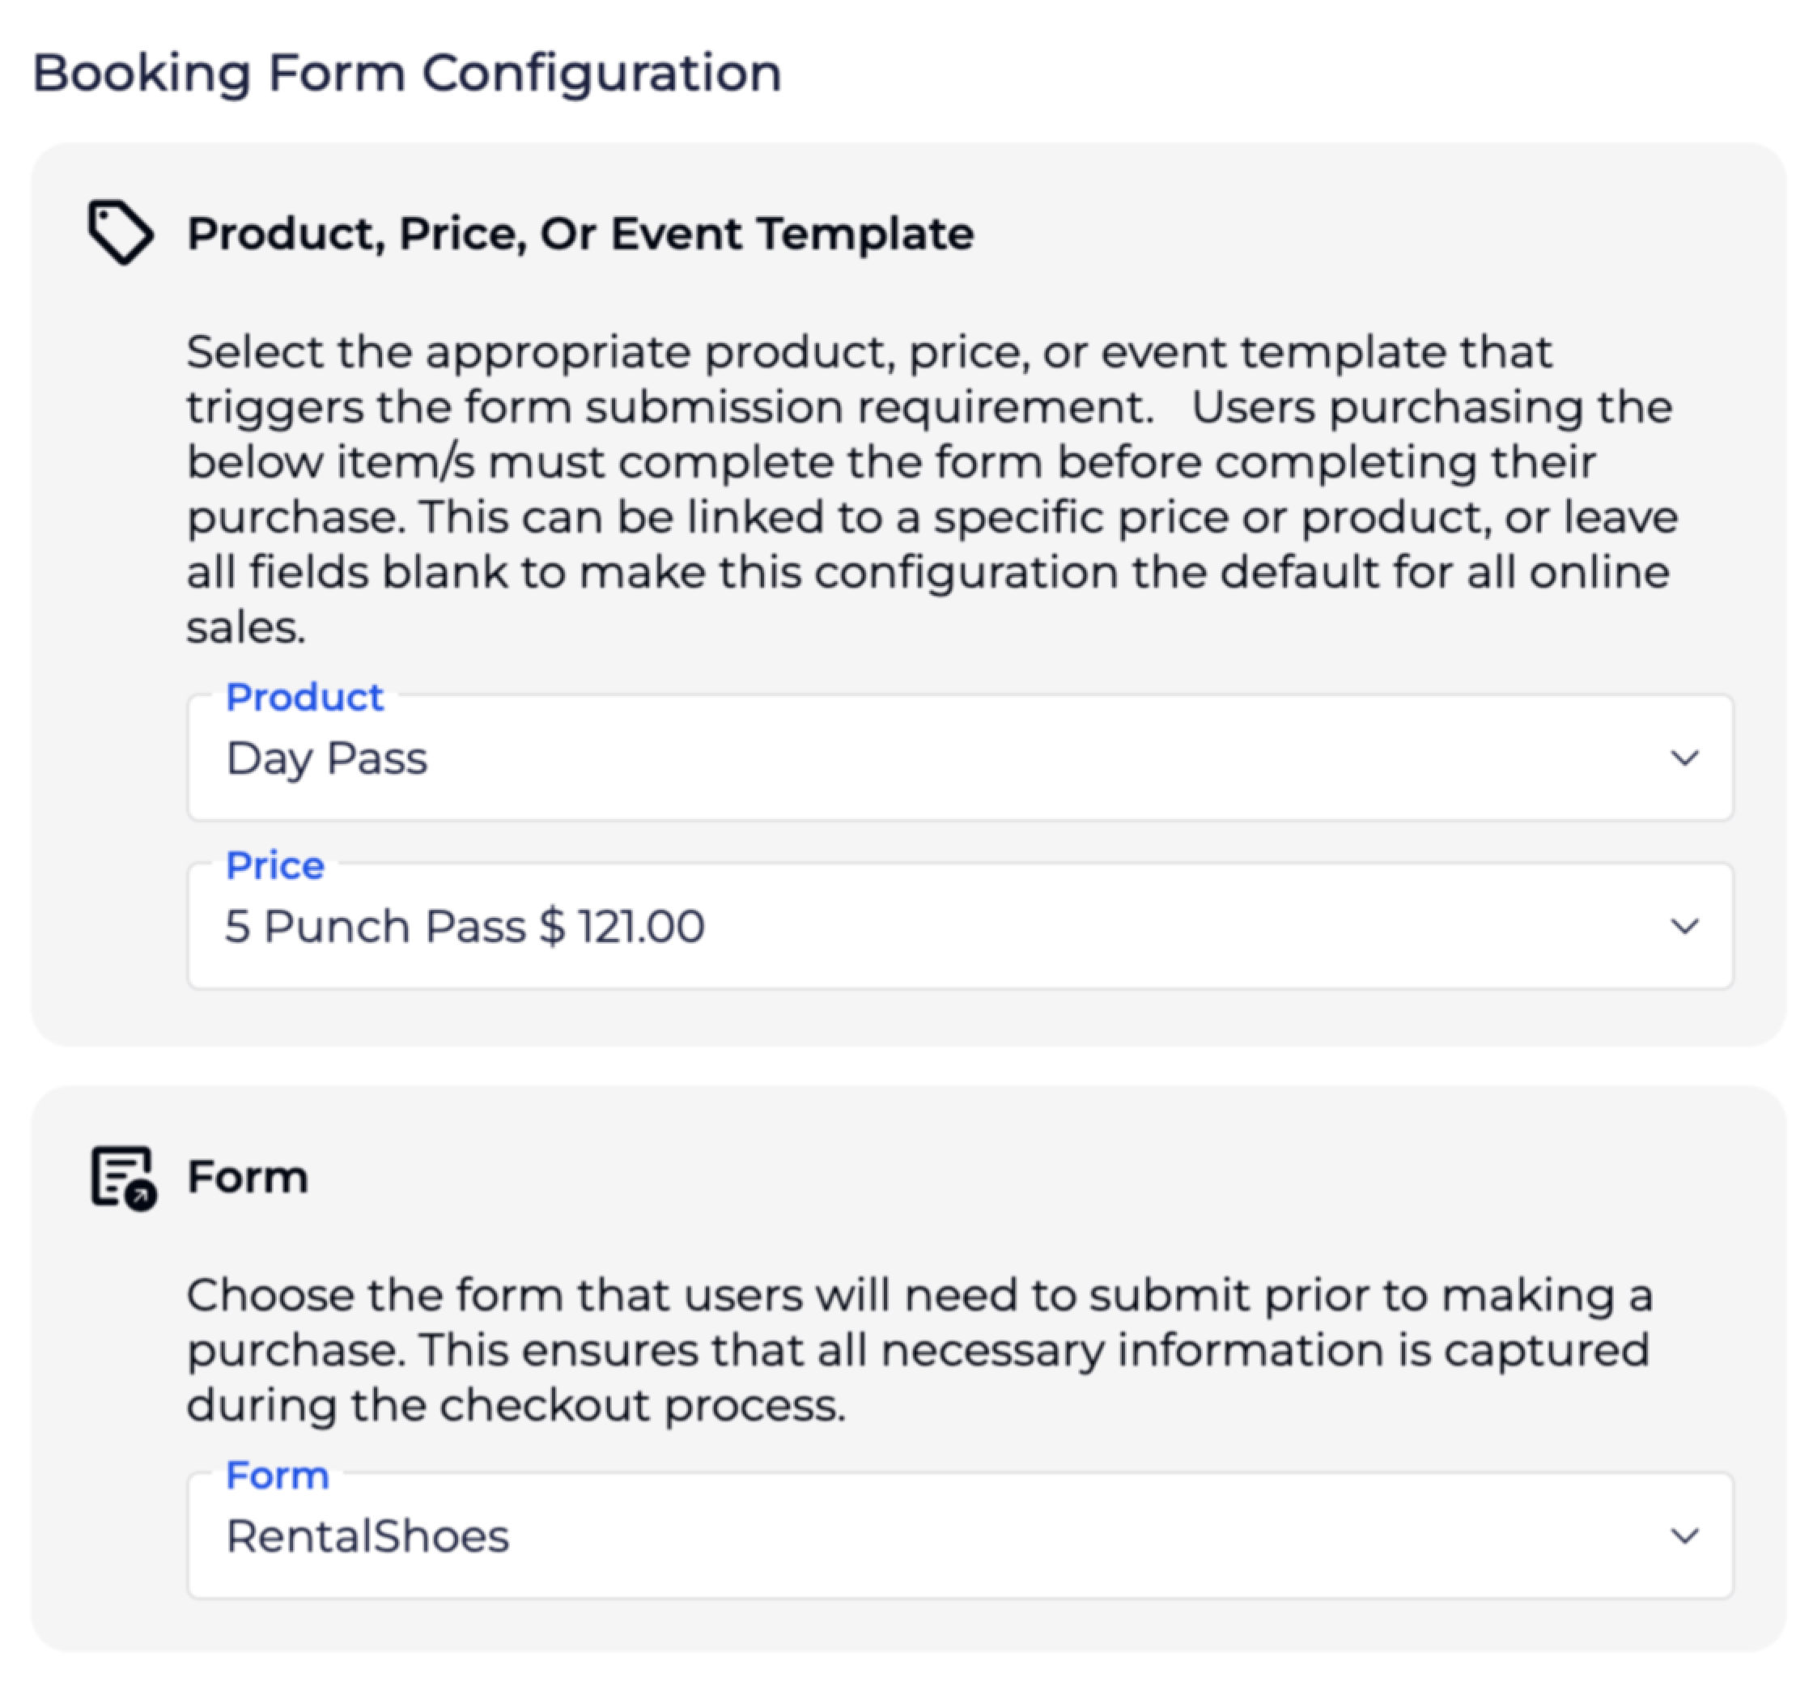The height and width of the screenshot is (1682, 1813).
Task: Click the "5 Punch Pass" price name
Action: point(375,927)
